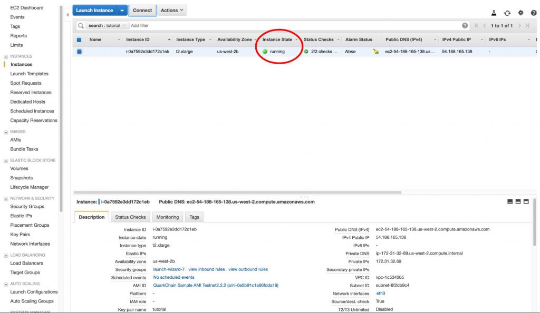Go to the first page of results
The width and height of the screenshot is (540, 313).
tap(477, 25)
